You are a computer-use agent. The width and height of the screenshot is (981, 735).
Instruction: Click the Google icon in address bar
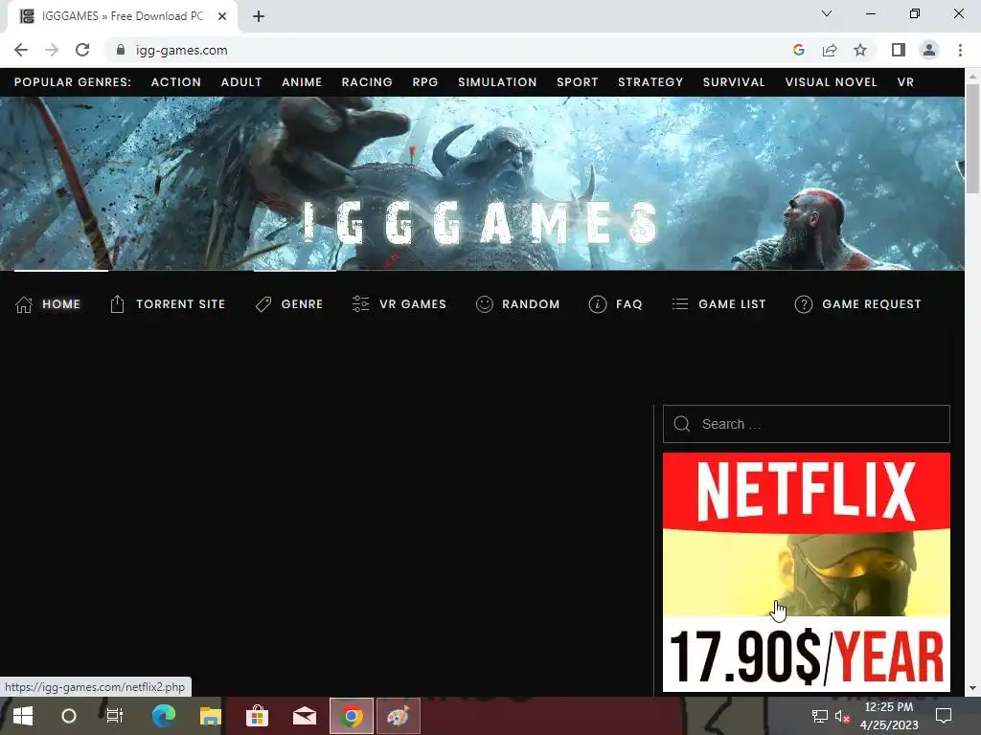(798, 50)
